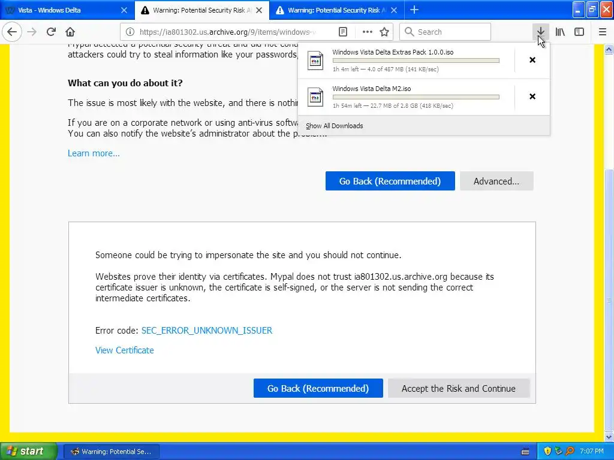This screenshot has width=614, height=460.
Task: Open a new browser tab
Action: point(414,10)
